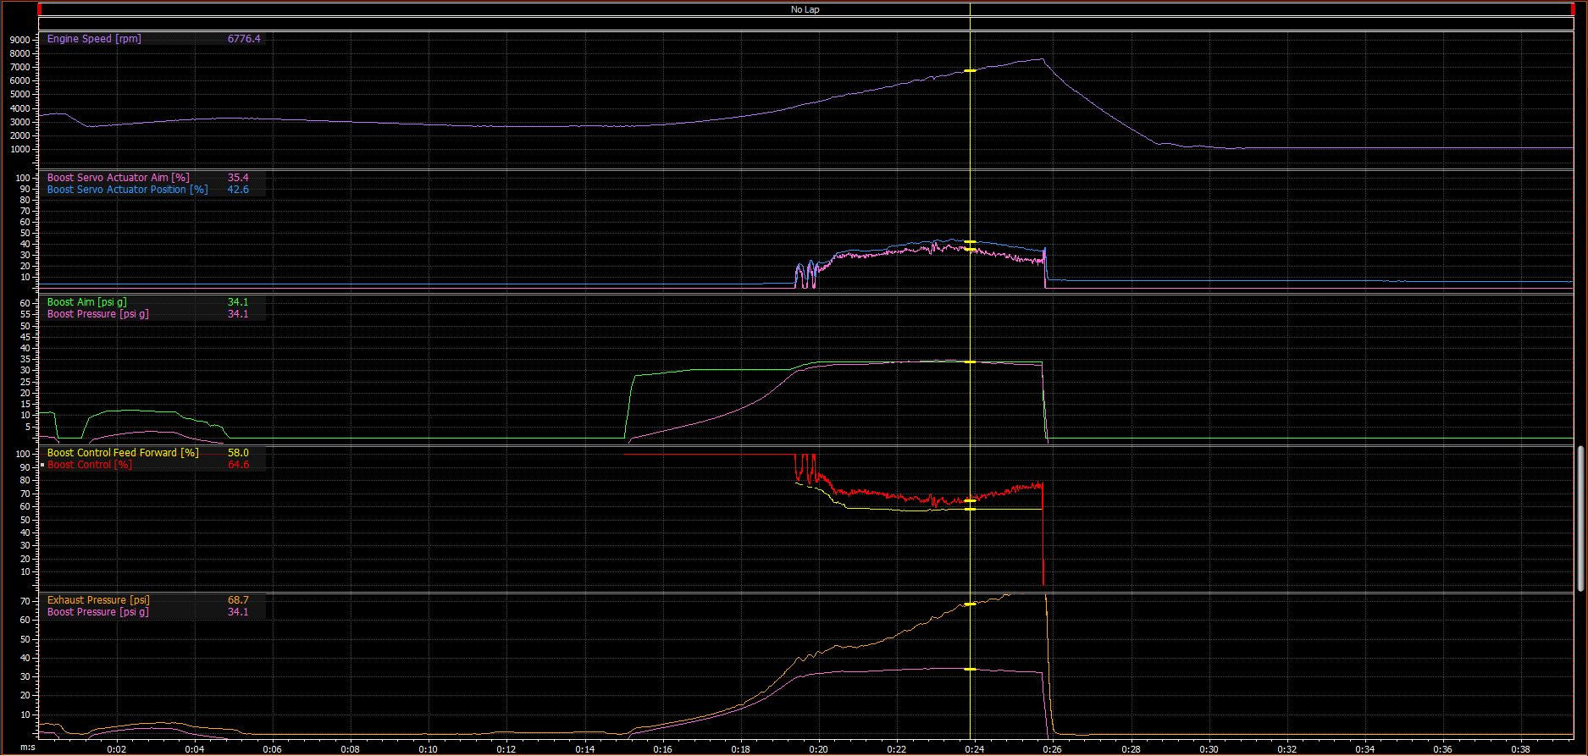The image size is (1588, 756).
Task: Click the m:s time unit label
Action: (x=28, y=748)
